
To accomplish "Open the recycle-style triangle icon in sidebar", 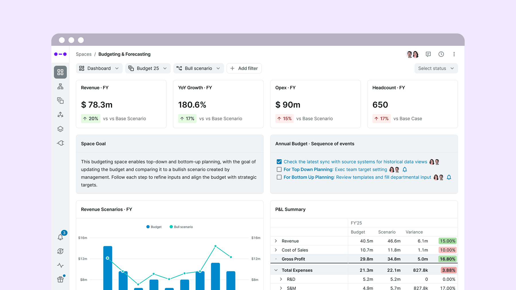I will (60, 115).
